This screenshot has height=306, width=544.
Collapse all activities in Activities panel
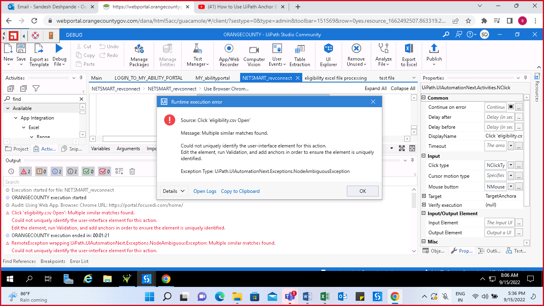pyautogui.click(x=23, y=88)
